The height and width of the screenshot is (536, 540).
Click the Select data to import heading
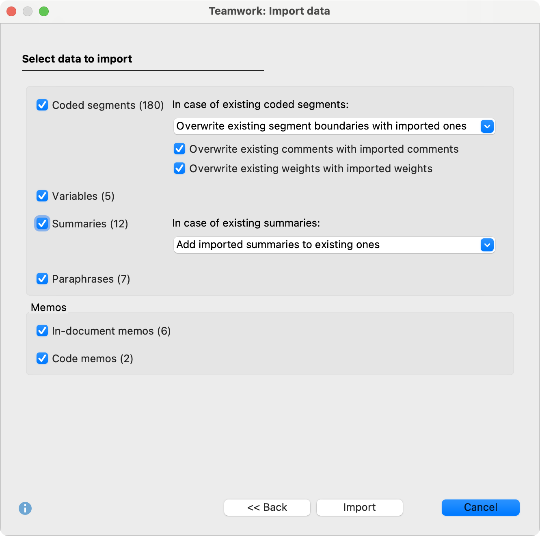(77, 59)
